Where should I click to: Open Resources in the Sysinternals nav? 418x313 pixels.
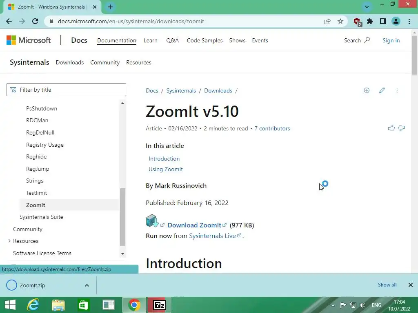click(139, 62)
